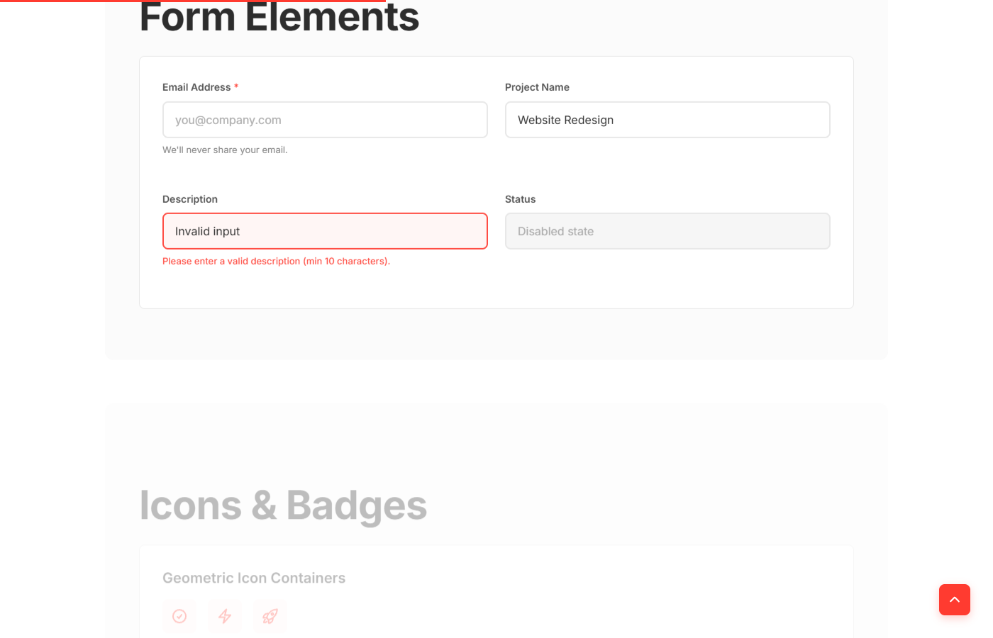Click the red scroll progress bar at top
The width and height of the screenshot is (993, 638).
[x=192, y=1]
